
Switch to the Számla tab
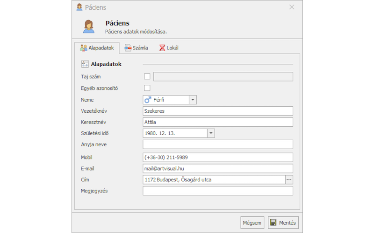[x=137, y=48]
